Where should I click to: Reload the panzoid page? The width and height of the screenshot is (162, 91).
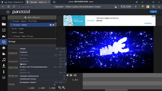[x=14, y=7]
